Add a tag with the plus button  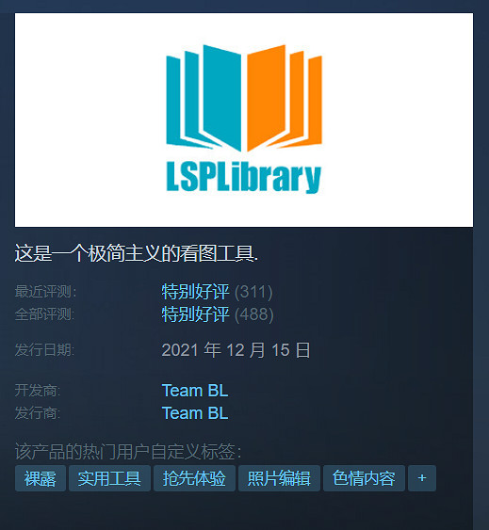pyautogui.click(x=422, y=478)
